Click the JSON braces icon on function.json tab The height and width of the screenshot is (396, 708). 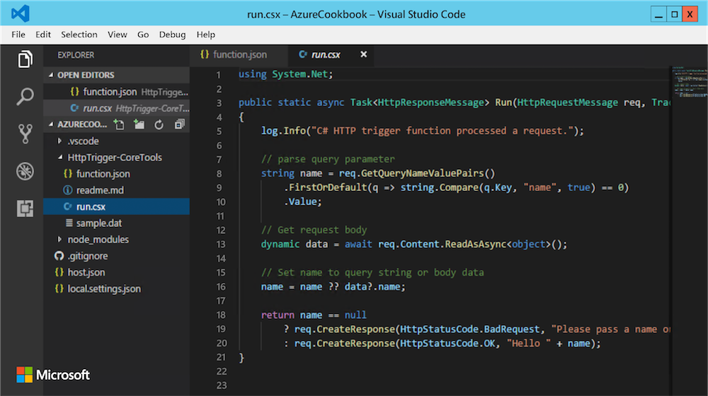(205, 54)
